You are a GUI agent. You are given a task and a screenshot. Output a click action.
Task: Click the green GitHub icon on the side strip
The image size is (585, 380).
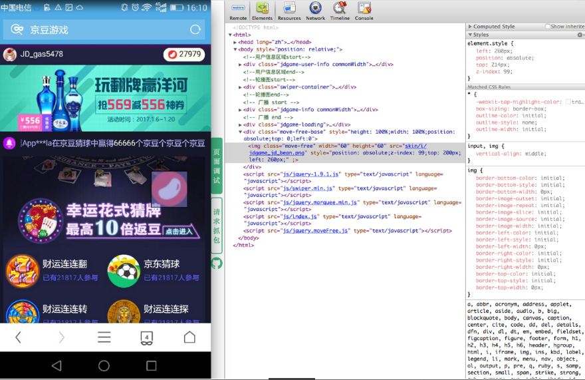217,264
